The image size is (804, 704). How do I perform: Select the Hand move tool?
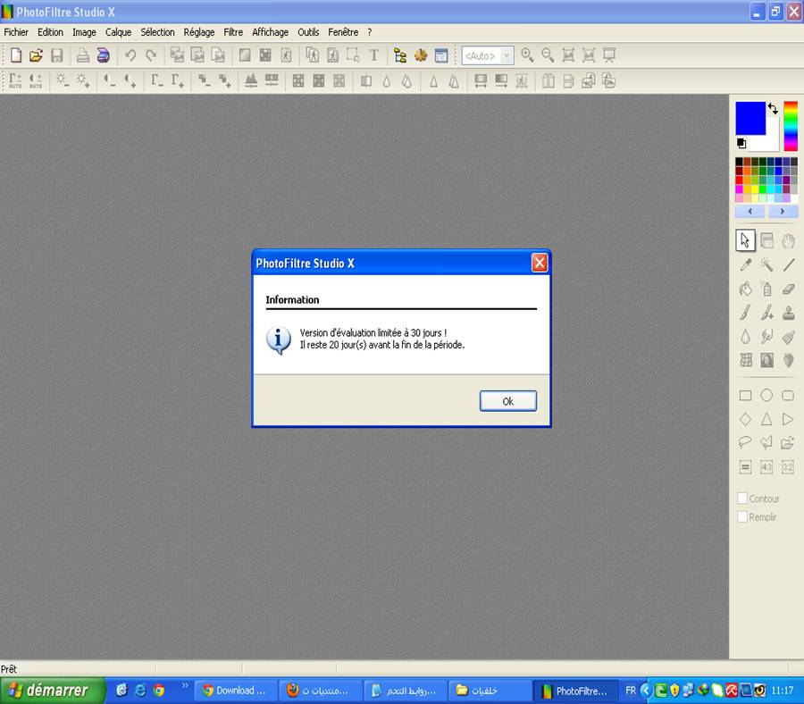click(x=788, y=240)
